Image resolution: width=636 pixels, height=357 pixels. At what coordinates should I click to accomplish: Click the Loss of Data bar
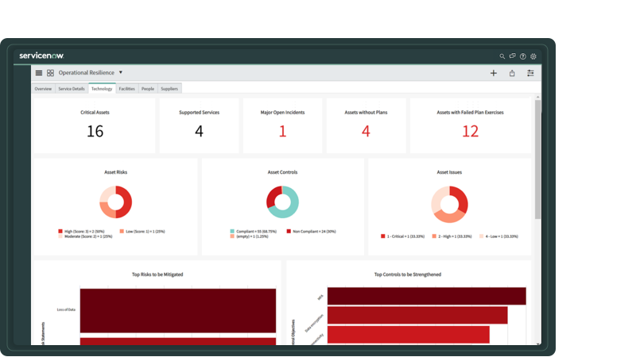[178, 310]
